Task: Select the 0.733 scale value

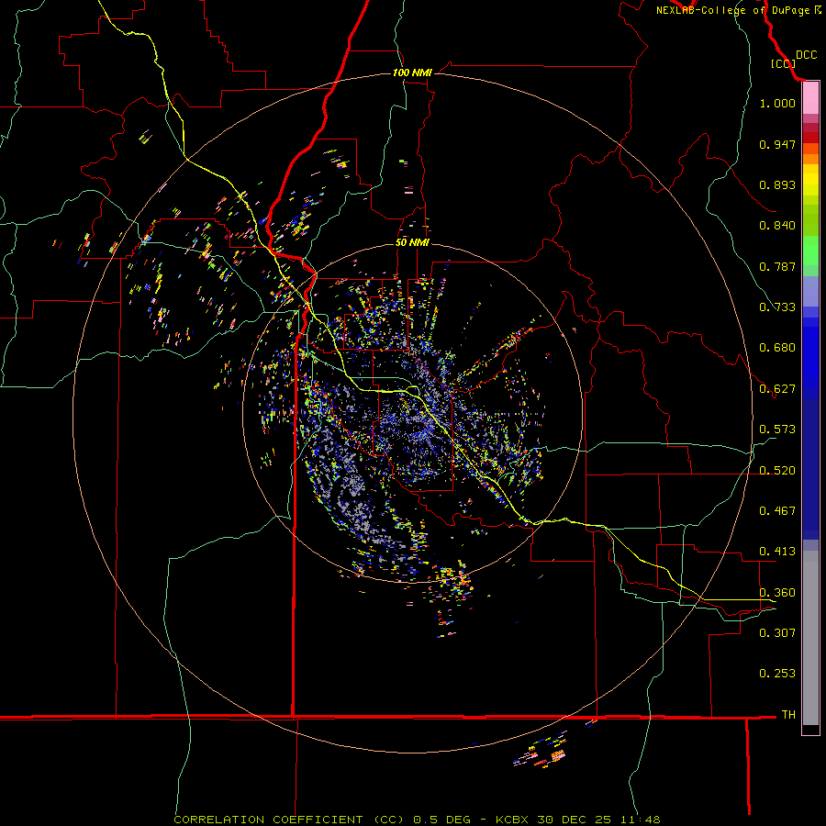Action: (777, 307)
